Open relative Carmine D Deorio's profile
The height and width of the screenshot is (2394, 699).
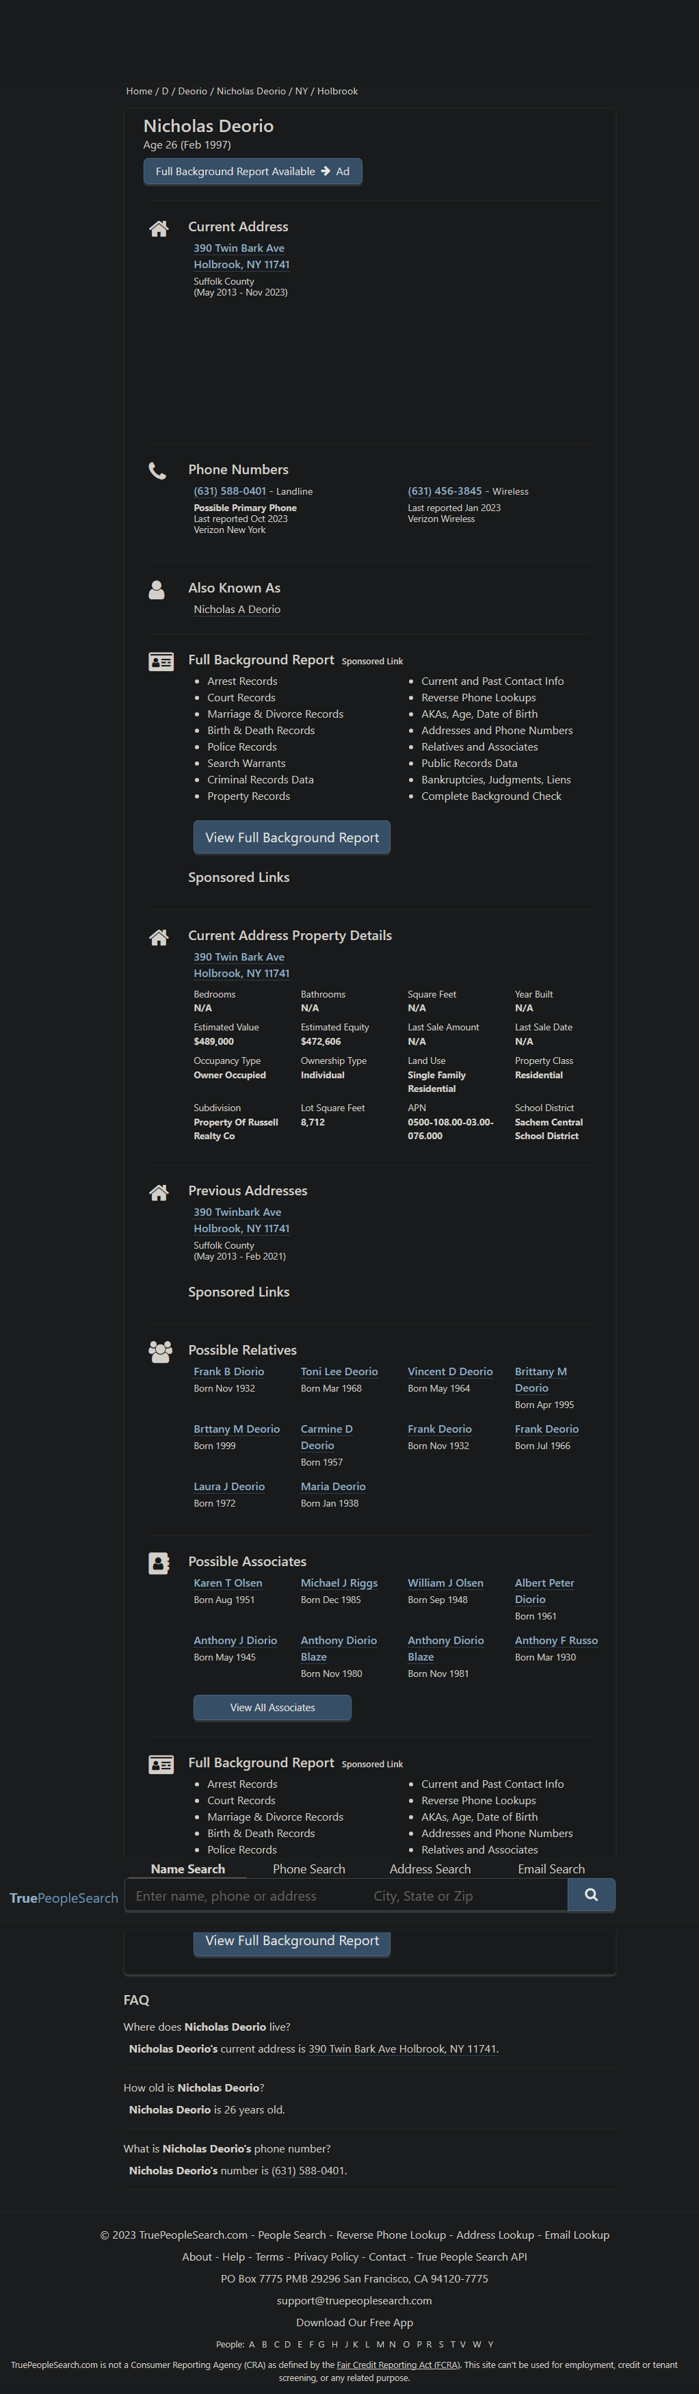point(327,1437)
